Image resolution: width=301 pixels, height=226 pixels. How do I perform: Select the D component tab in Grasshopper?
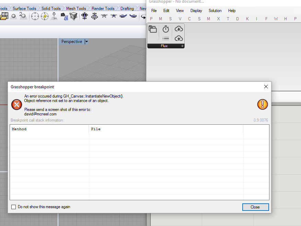point(238,19)
